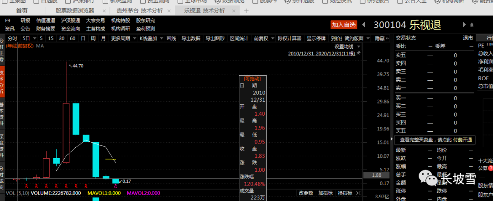
Task: Switch to 月 monthly K-line
Action: tap(103, 38)
